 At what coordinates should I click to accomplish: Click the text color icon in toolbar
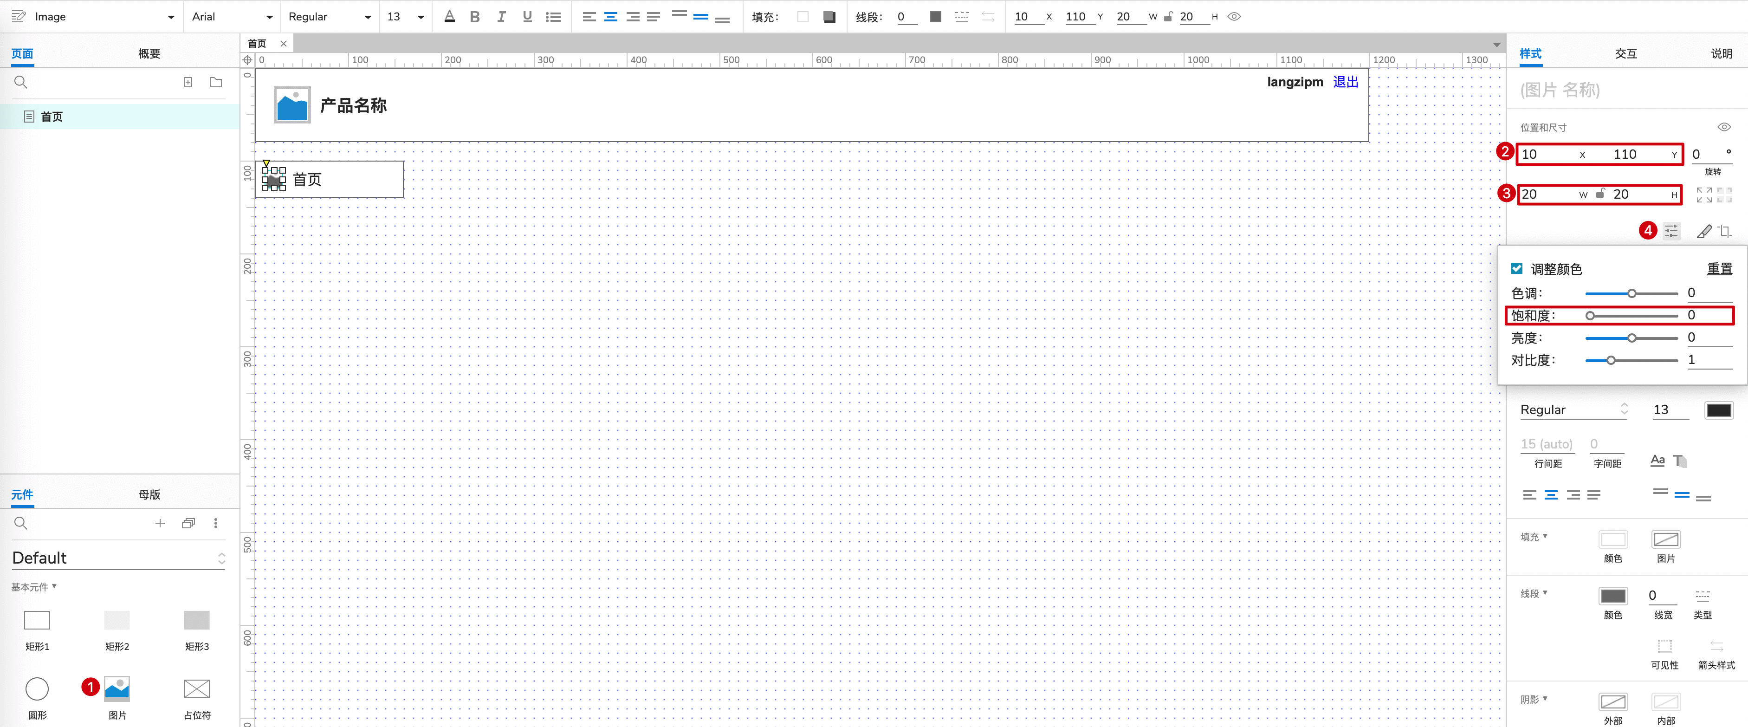tap(449, 17)
